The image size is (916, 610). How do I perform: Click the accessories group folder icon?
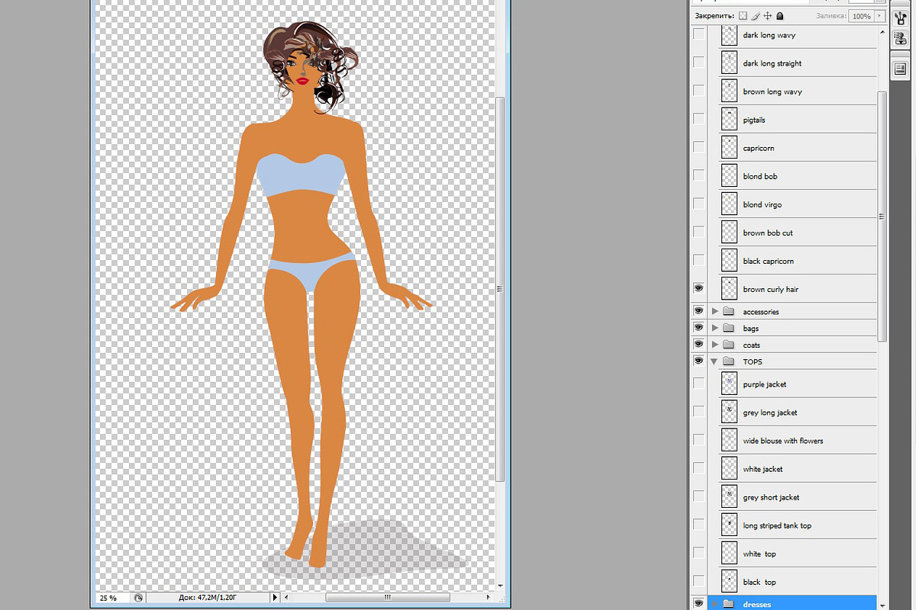click(x=728, y=311)
